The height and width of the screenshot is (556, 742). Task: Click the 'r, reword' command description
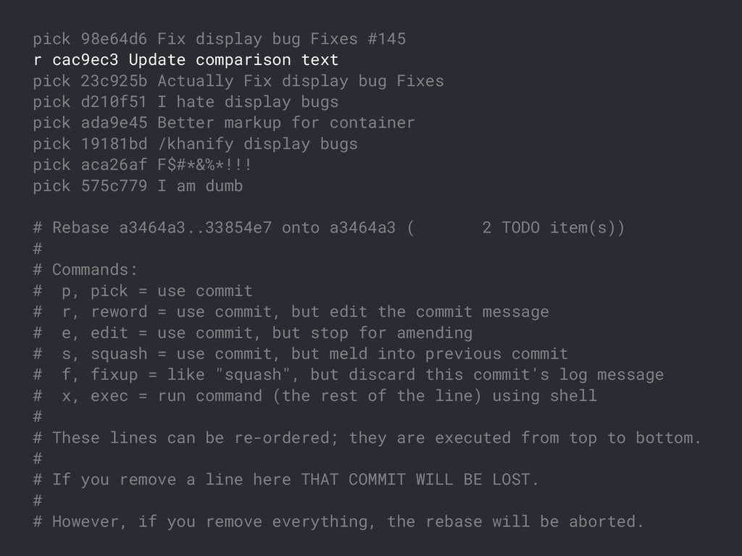tap(305, 311)
